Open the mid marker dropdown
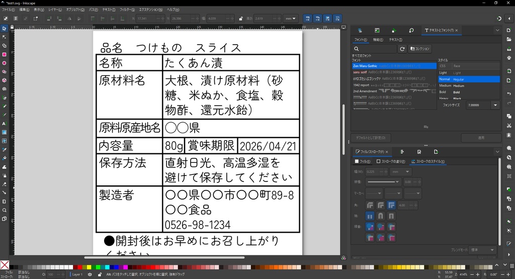 [x=393, y=194]
